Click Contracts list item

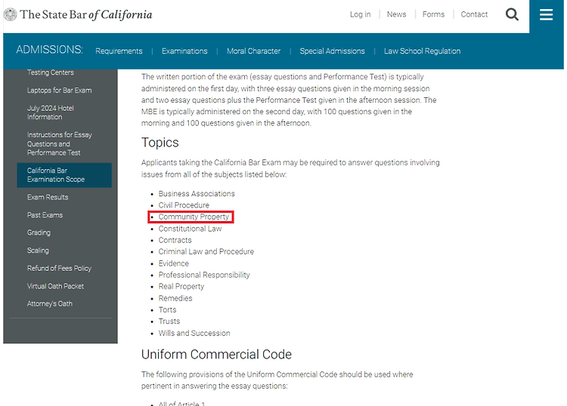pos(175,240)
